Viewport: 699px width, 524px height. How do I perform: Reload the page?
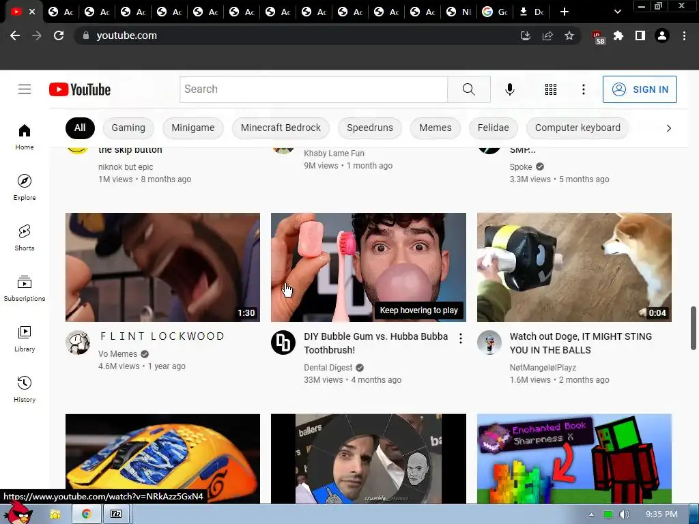(x=59, y=35)
